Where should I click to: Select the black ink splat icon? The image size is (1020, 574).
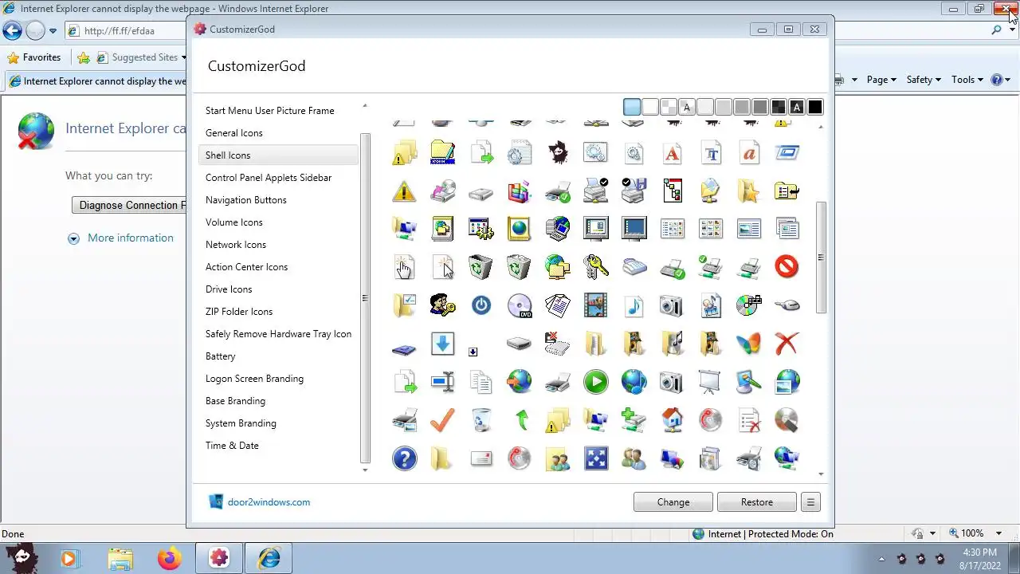pos(557,152)
